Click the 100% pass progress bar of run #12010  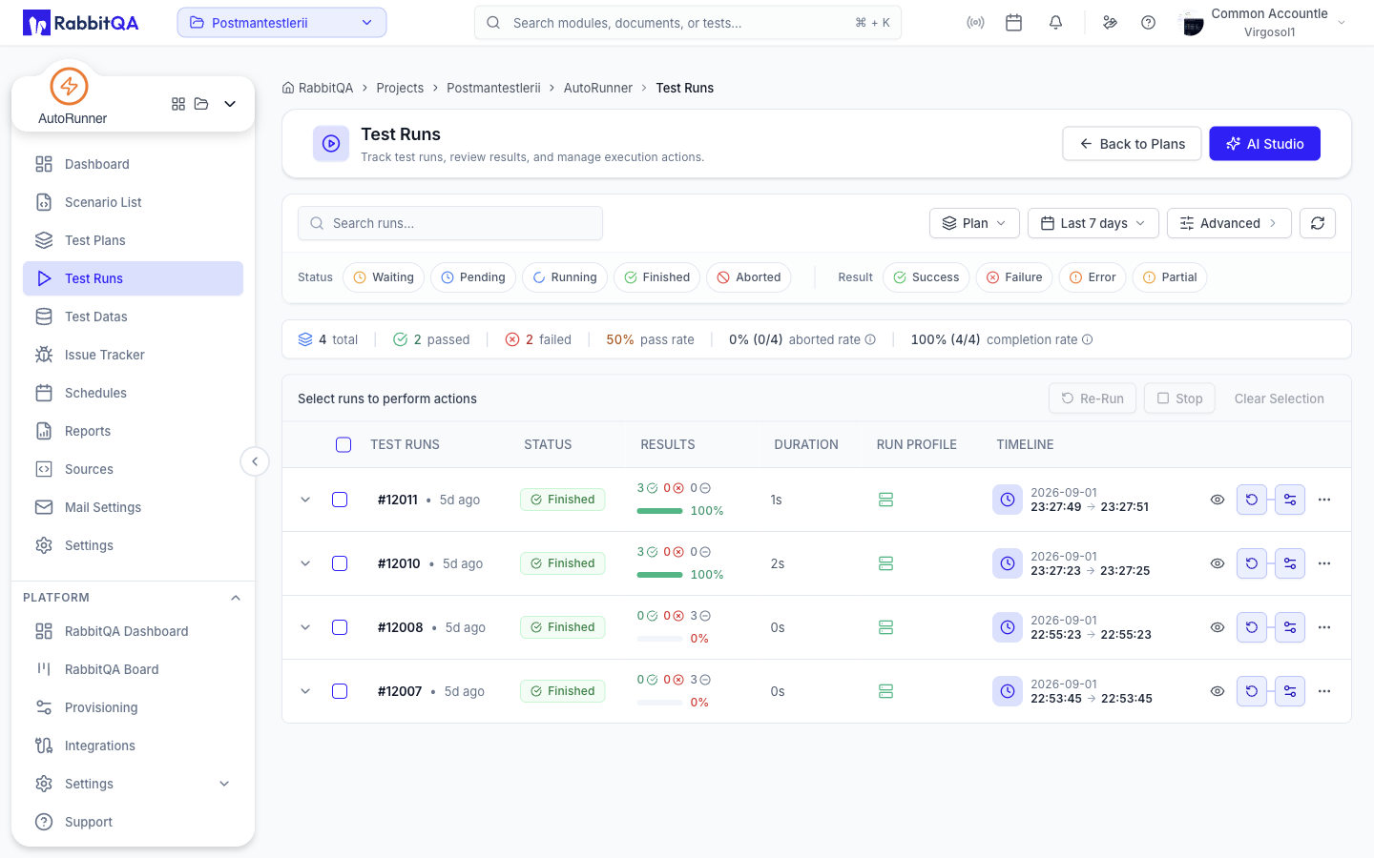(x=659, y=575)
